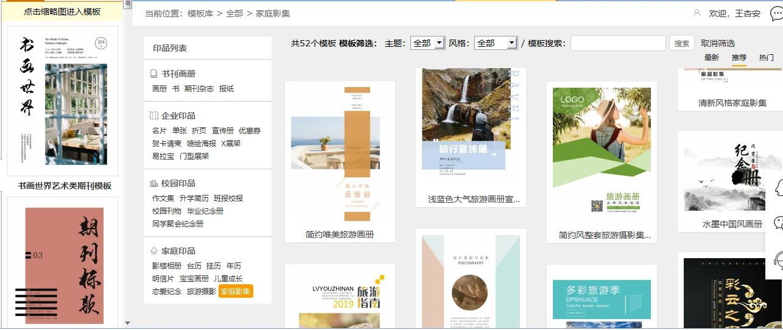Click the headset support icon on right edge
Viewport: 783px width, 330px height.
pos(778,260)
